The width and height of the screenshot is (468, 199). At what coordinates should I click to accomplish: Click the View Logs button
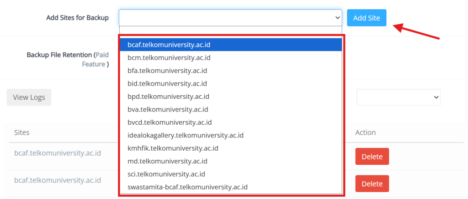click(x=29, y=97)
